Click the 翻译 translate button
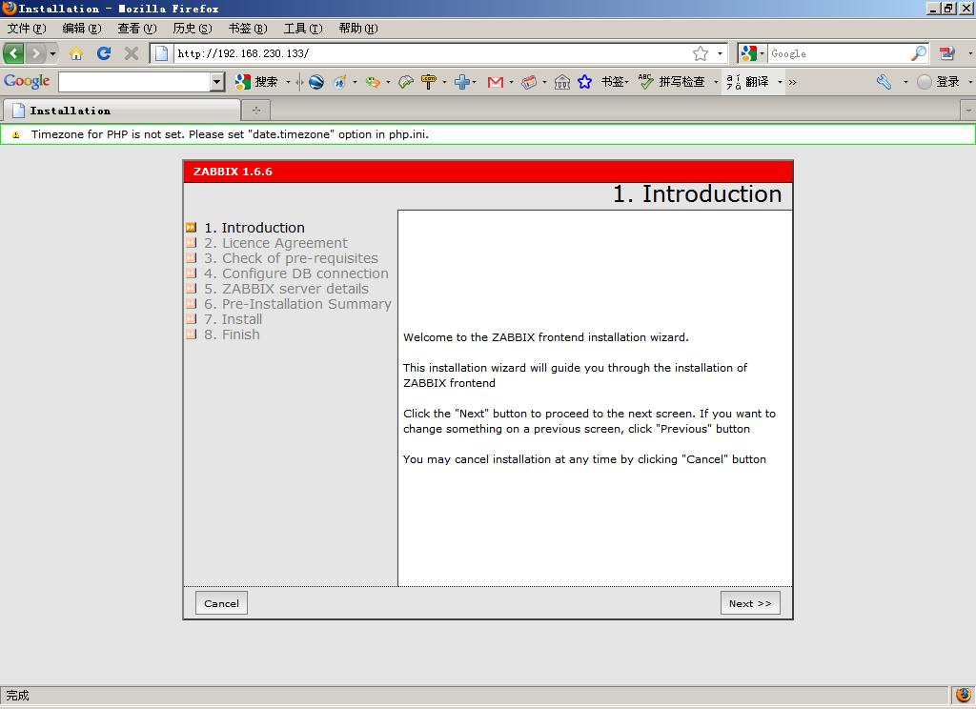Viewport: 976px width, 709px height. pos(748,82)
